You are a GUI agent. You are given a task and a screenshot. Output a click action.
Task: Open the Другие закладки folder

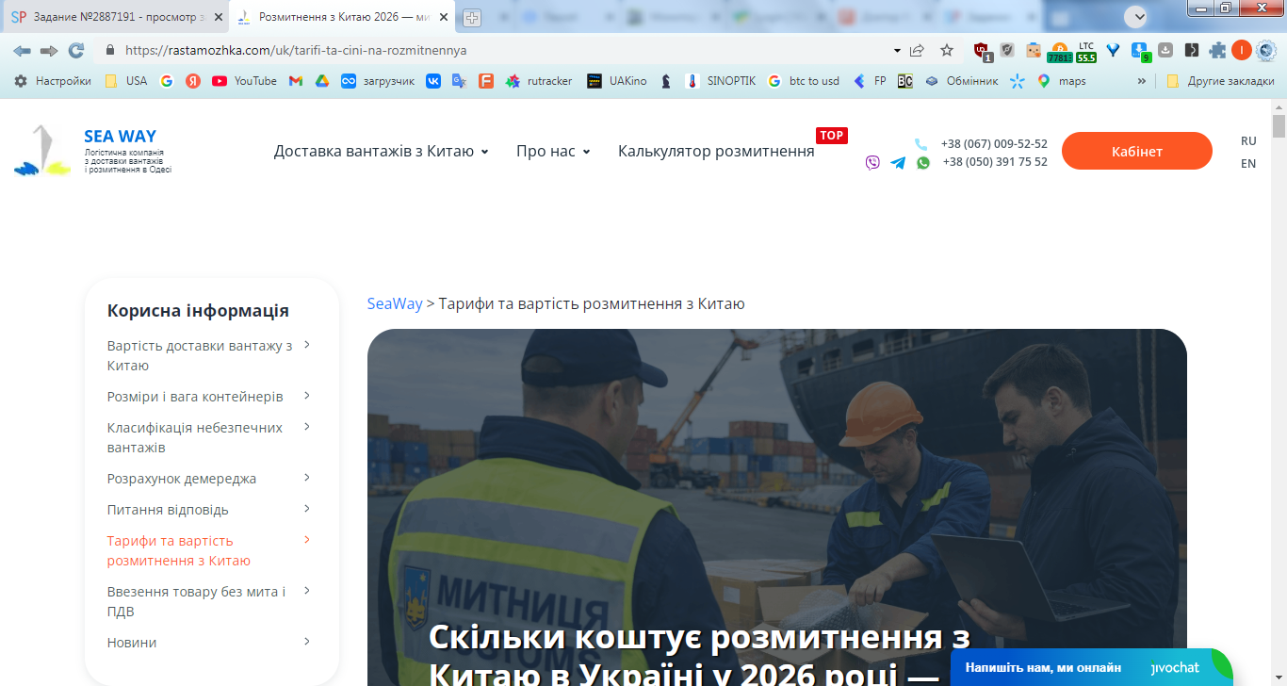(1219, 81)
